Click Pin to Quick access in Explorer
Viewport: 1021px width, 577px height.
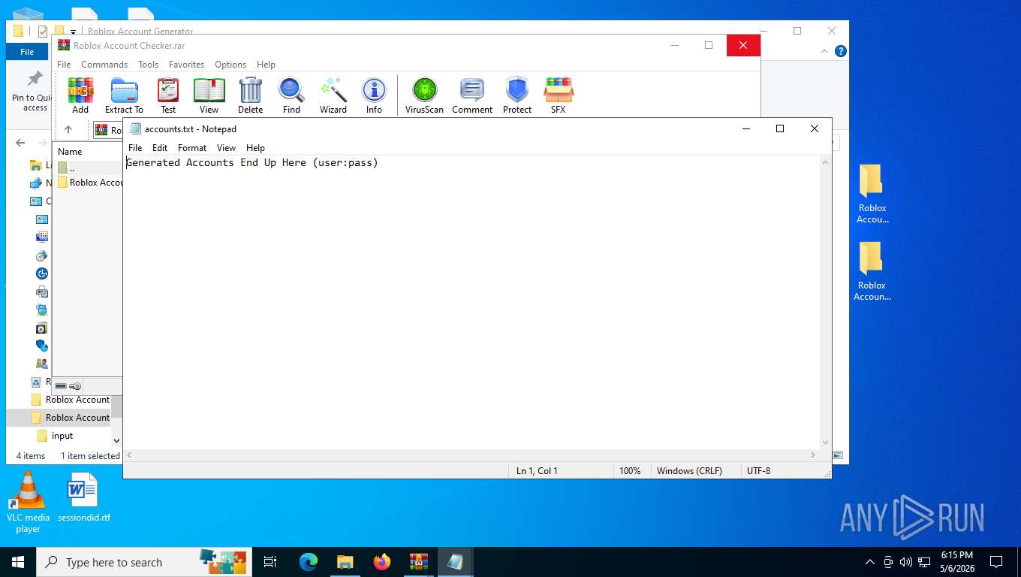[32, 92]
